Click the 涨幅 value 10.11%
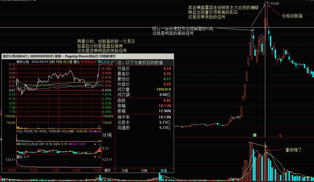 click(x=165, y=106)
